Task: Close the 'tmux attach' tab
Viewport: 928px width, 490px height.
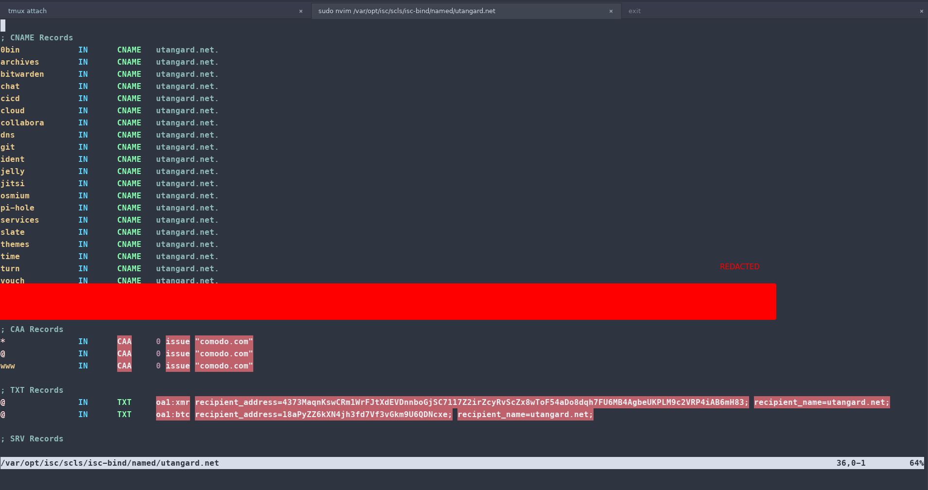Action: tap(301, 11)
